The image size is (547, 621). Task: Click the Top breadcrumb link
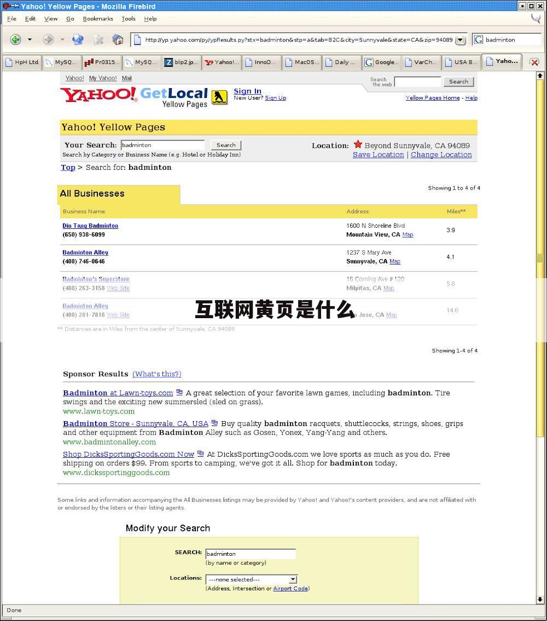(x=68, y=167)
